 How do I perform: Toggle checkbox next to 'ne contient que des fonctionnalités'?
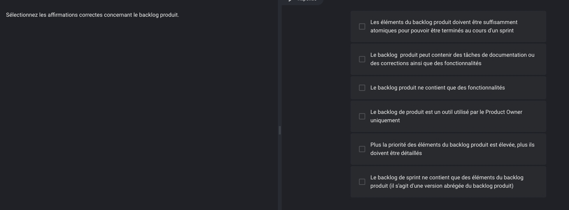(362, 88)
